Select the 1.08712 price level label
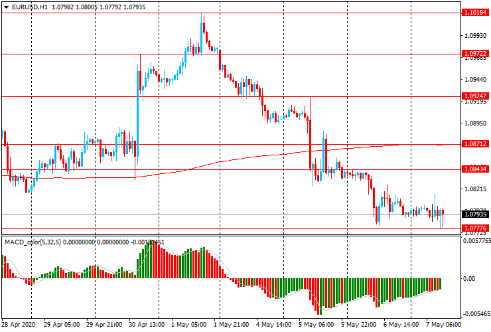 pos(475,144)
